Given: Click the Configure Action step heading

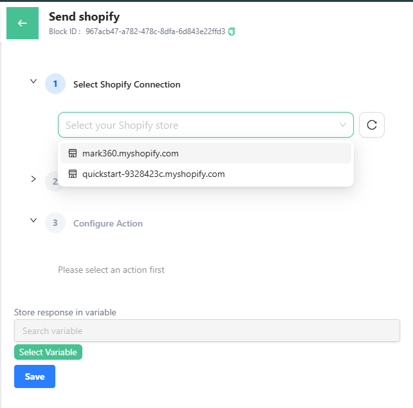Looking at the screenshot, I should 108,223.
